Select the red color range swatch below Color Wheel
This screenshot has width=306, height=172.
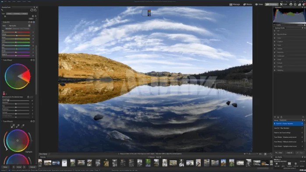(4, 94)
